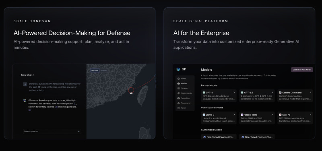The width and height of the screenshot is (322, 151).
Task: Click the 'Of course. Based on your data sources' reply
Action: (x=53, y=105)
